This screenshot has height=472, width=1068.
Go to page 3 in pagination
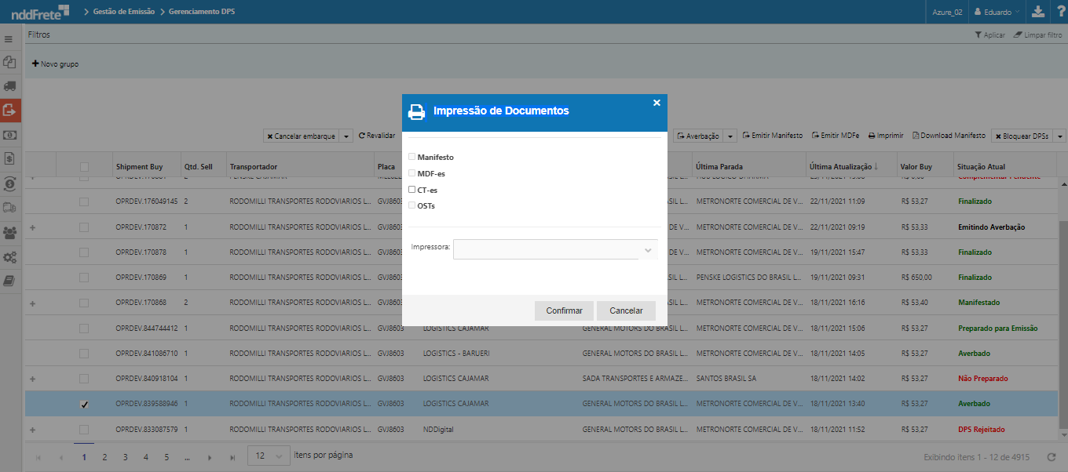pos(125,457)
